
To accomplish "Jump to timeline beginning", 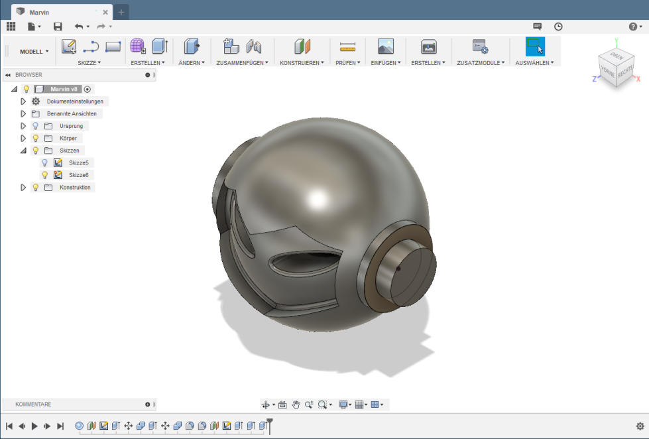I will [9, 426].
